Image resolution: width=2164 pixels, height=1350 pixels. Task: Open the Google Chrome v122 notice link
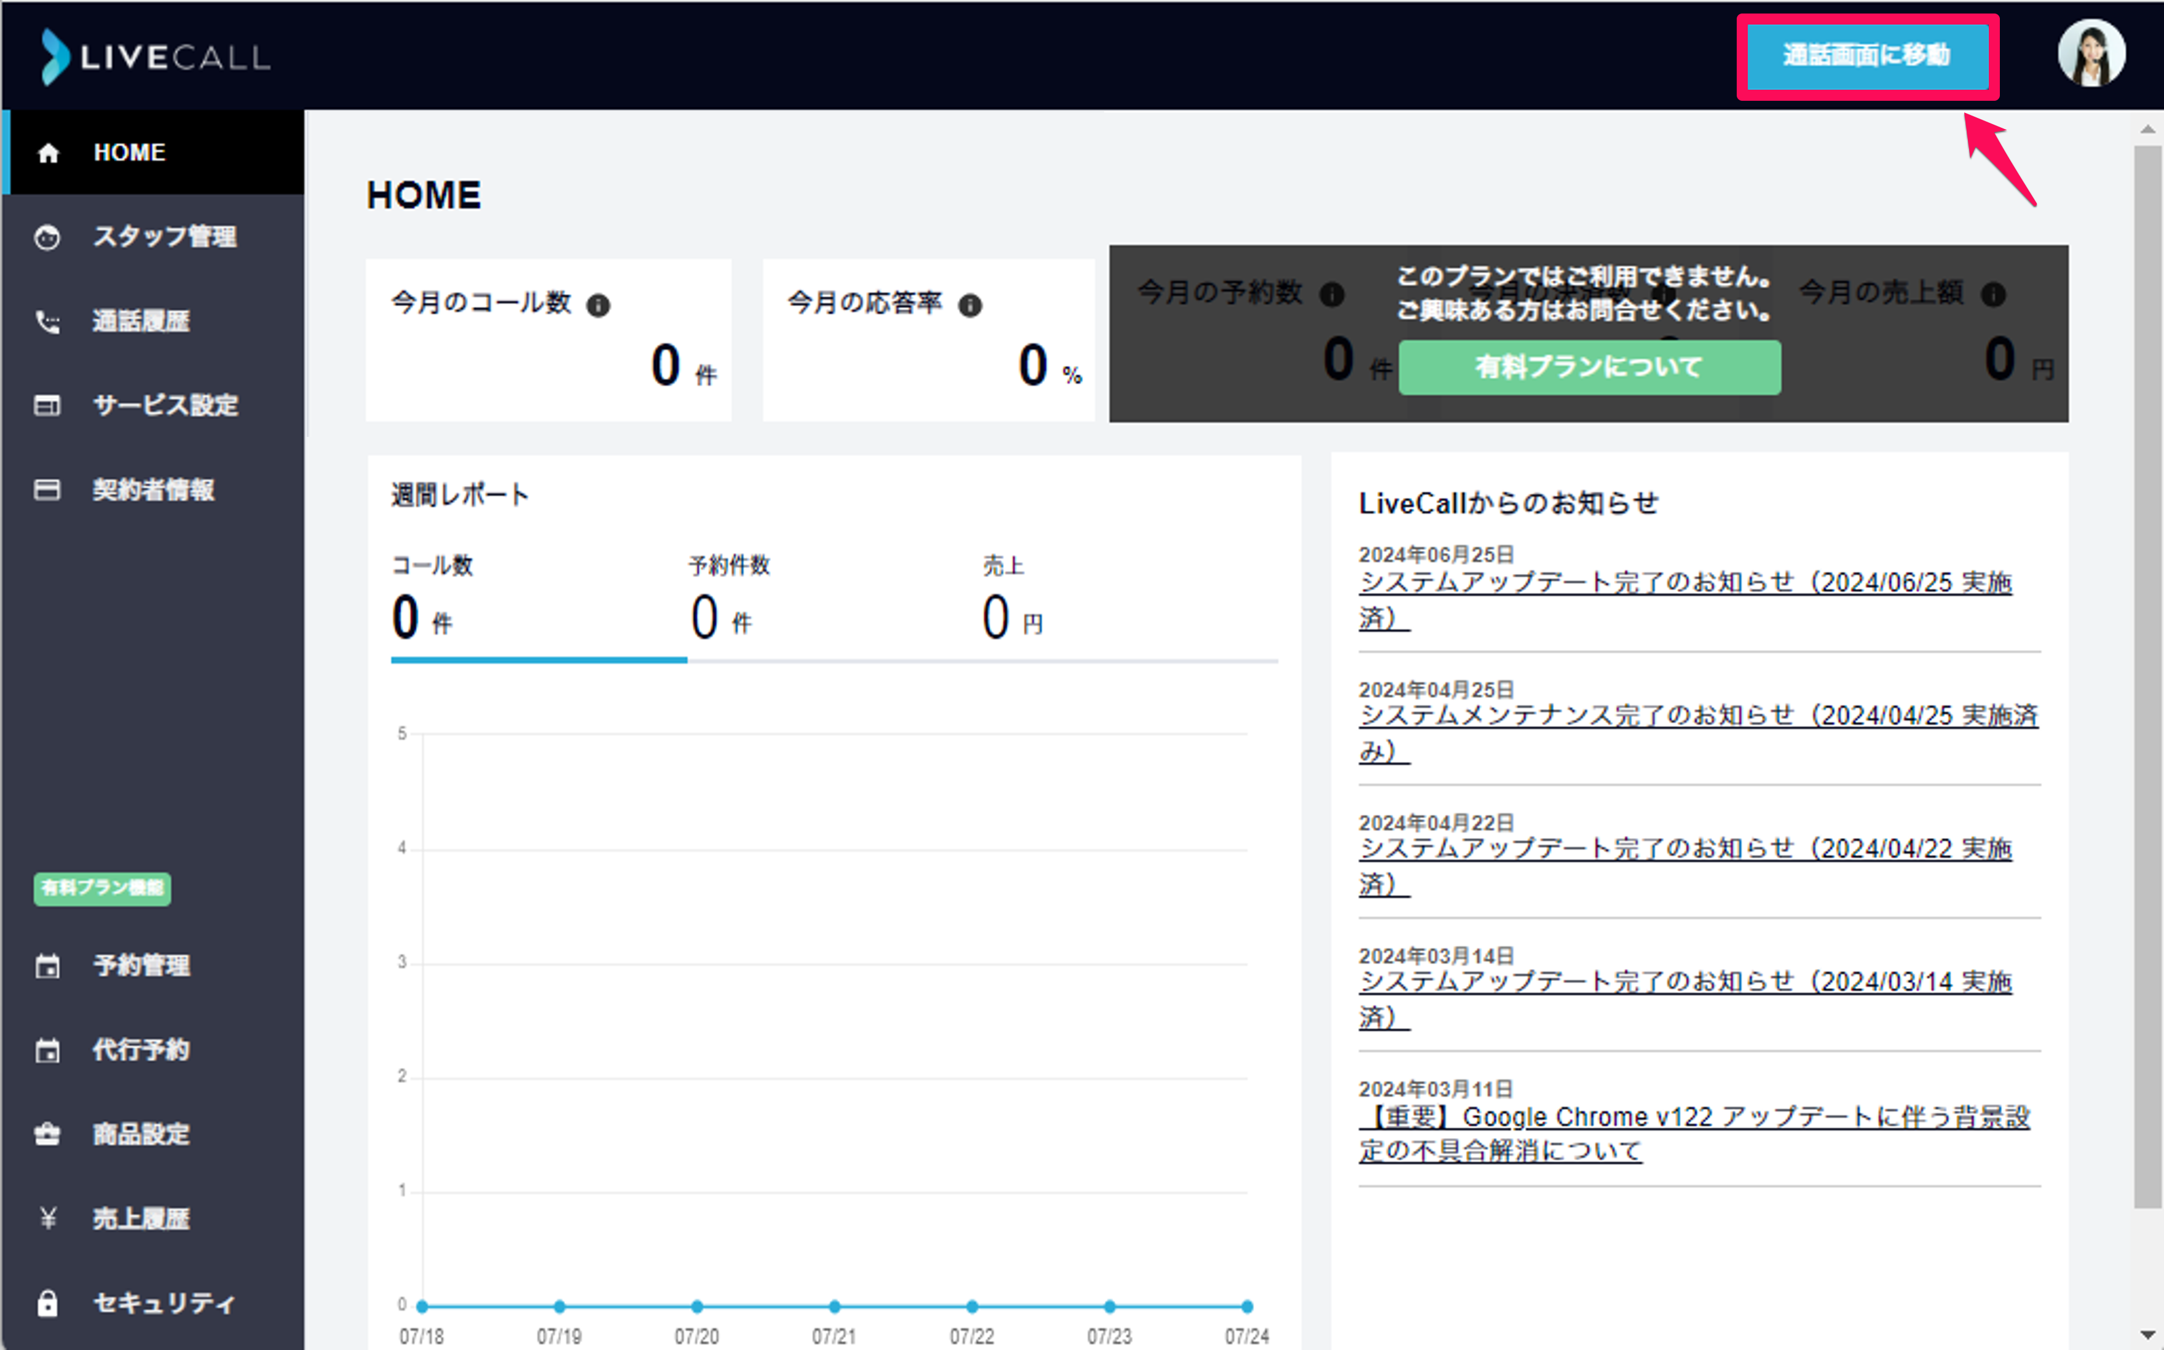(1694, 1134)
